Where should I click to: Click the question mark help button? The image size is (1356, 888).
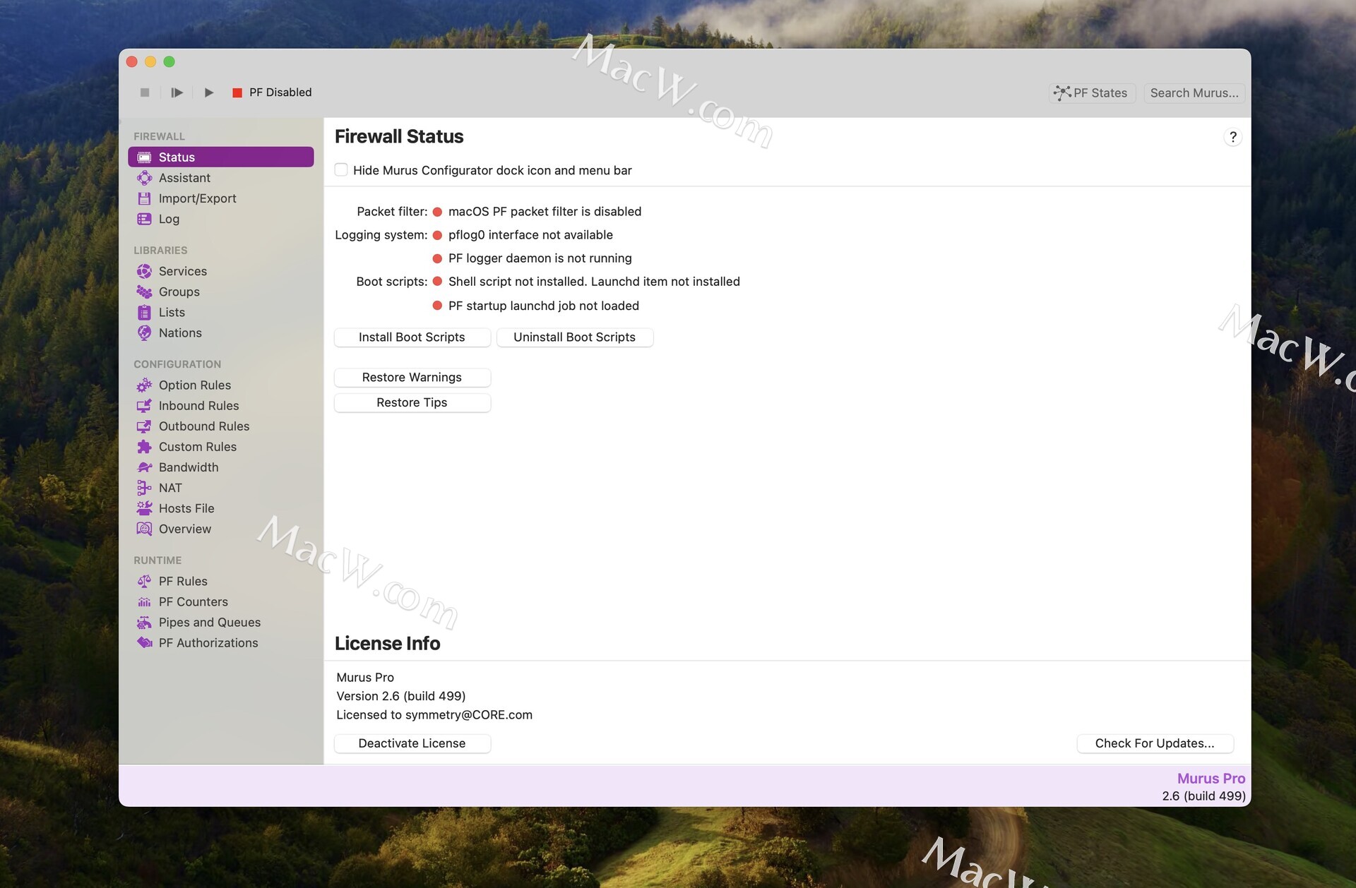click(x=1232, y=137)
